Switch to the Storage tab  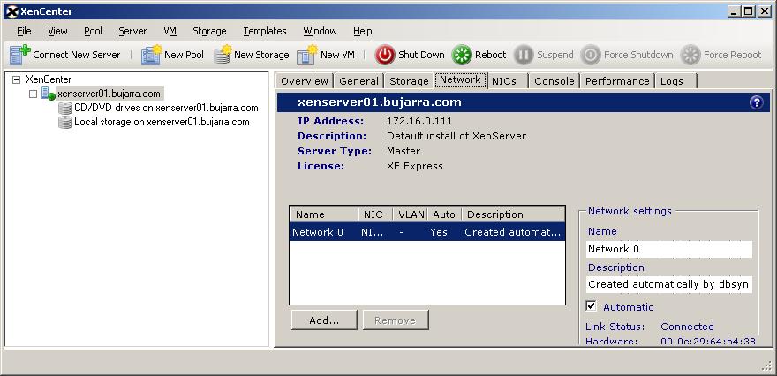point(409,81)
